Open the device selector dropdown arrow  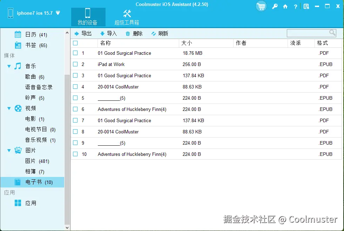58,13
